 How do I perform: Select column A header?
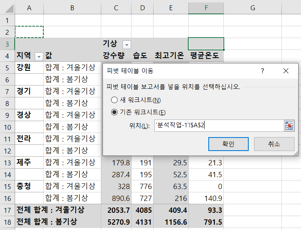tap(29, 8)
